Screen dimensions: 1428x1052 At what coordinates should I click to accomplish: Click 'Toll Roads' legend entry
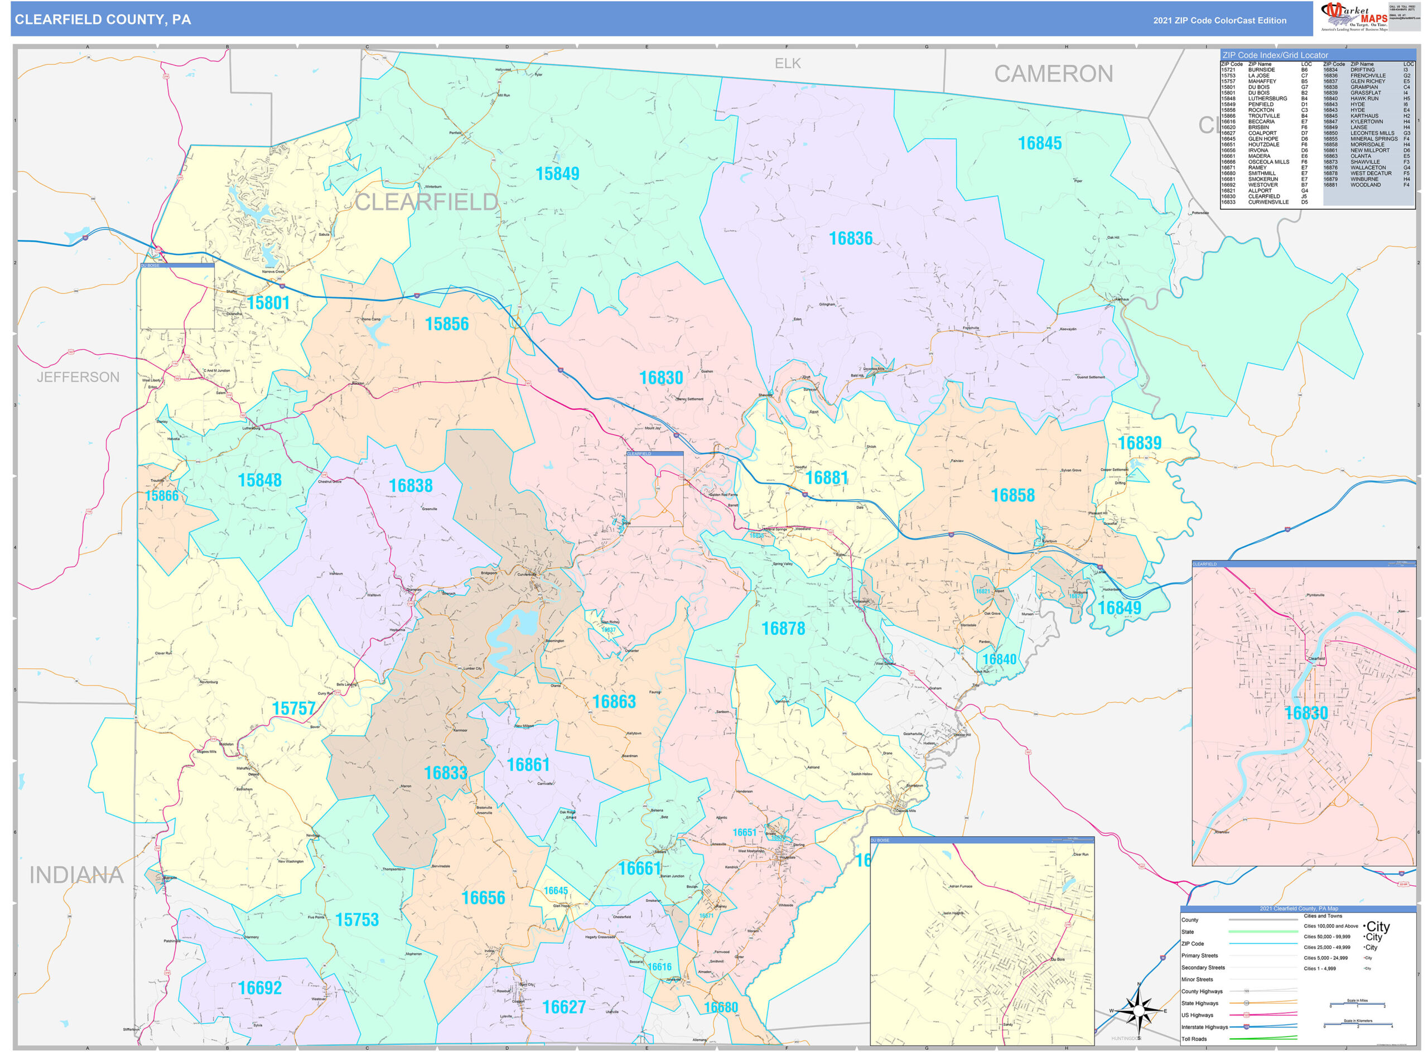(1194, 1039)
